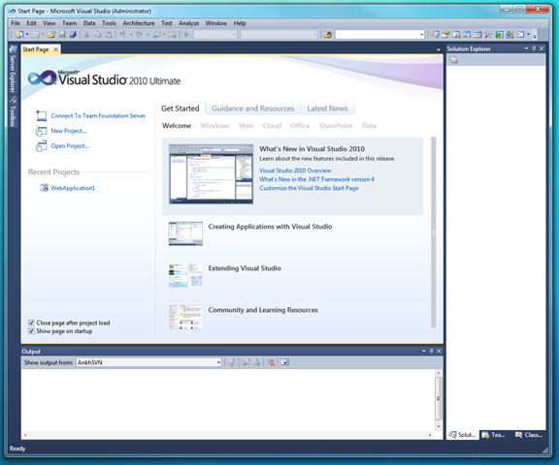Click the New Project toolbar icon
Screen dimensions: 559x465
point(19,35)
